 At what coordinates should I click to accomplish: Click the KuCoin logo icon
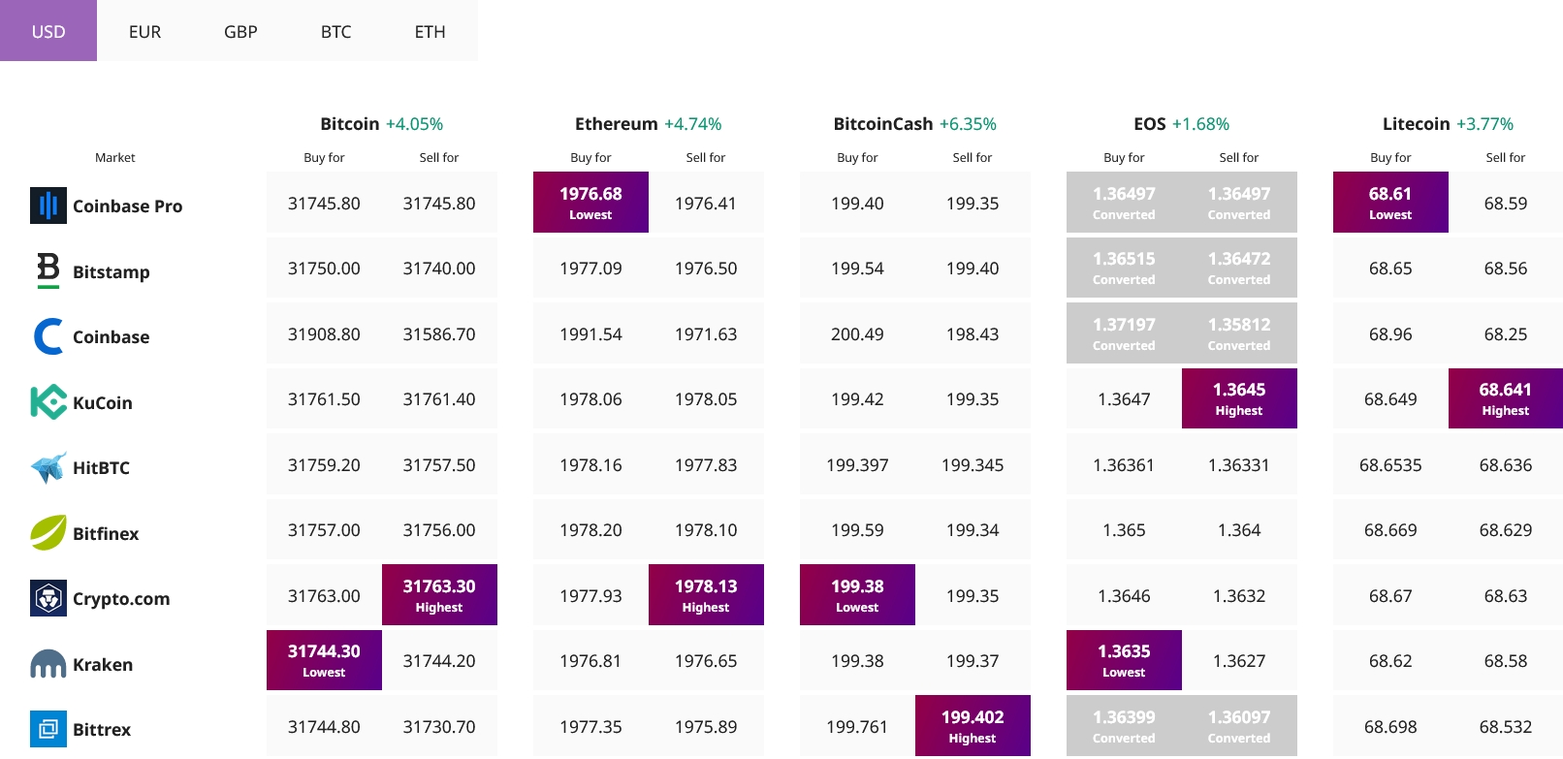(48, 402)
